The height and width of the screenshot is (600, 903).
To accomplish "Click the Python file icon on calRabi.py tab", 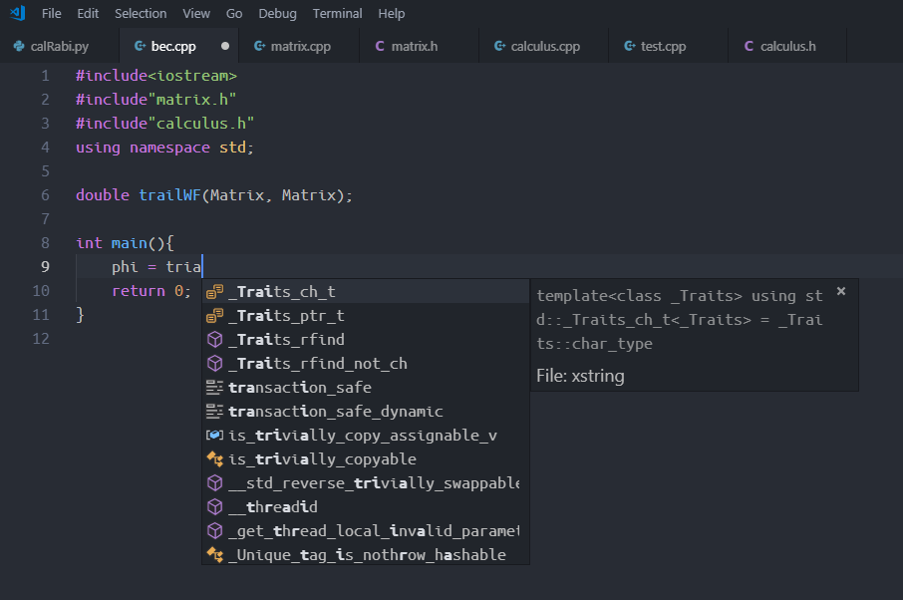I will 20,45.
